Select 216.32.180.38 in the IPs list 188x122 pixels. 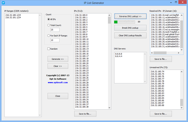(82, 107)
